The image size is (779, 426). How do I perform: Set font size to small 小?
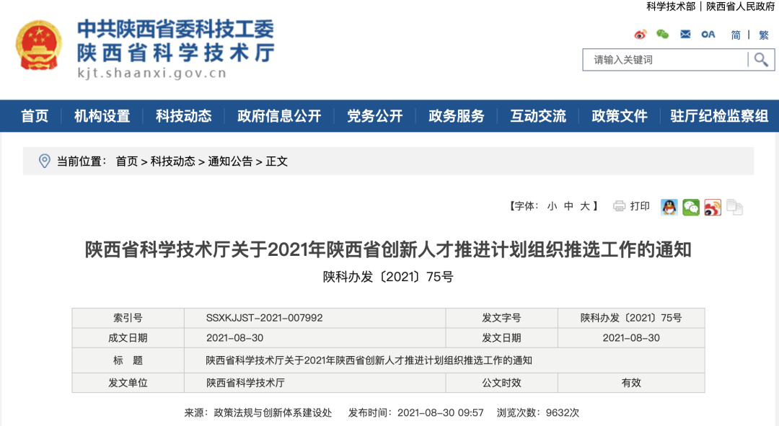(552, 206)
